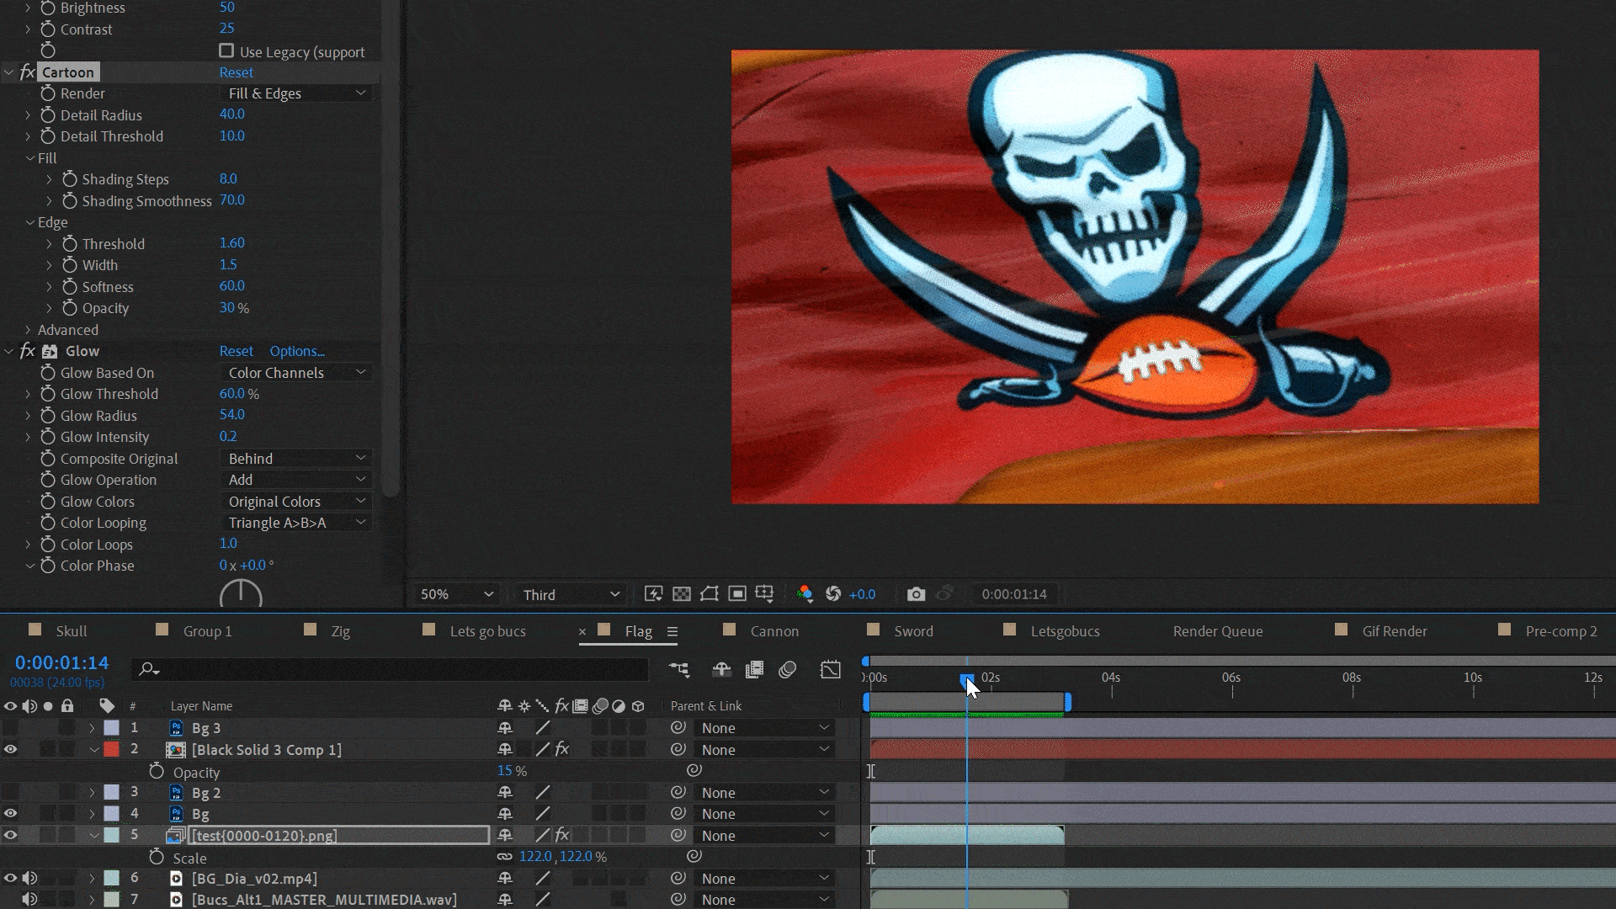This screenshot has height=909, width=1616.
Task: Mute the BG_Dia_v02.mp4 layer audio
Action: [29, 878]
